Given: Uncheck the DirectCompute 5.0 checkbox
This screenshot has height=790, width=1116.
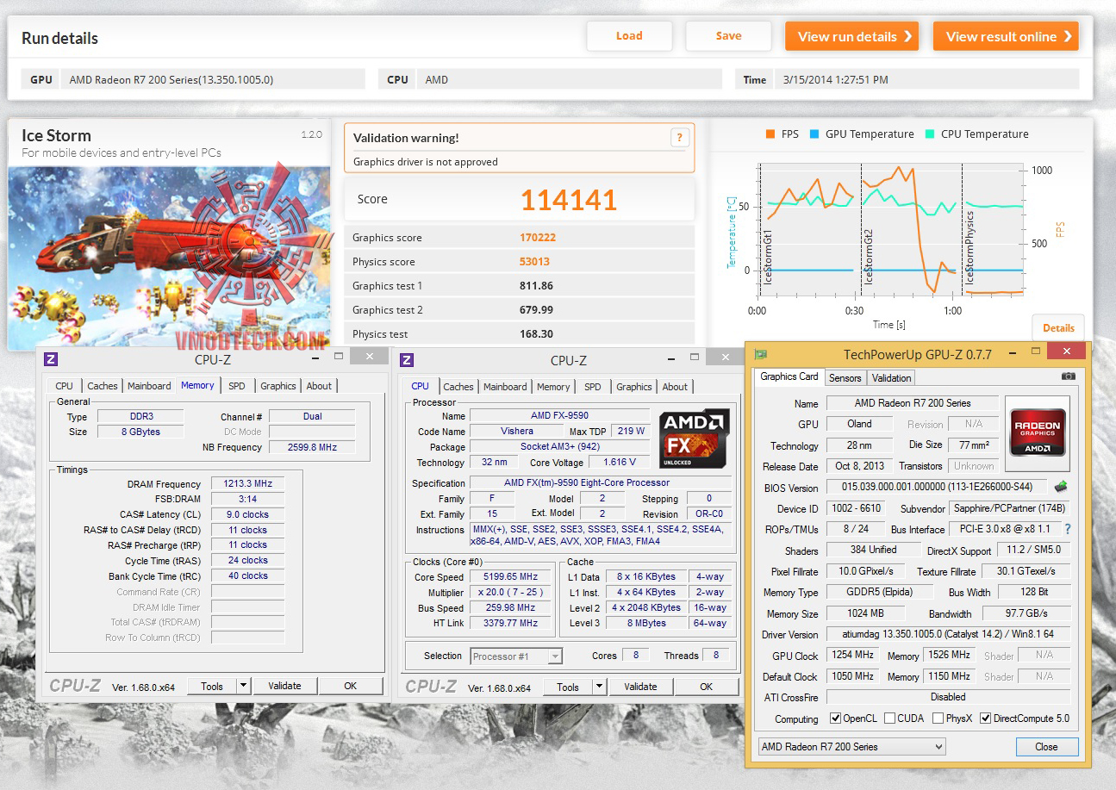Looking at the screenshot, I should [986, 718].
